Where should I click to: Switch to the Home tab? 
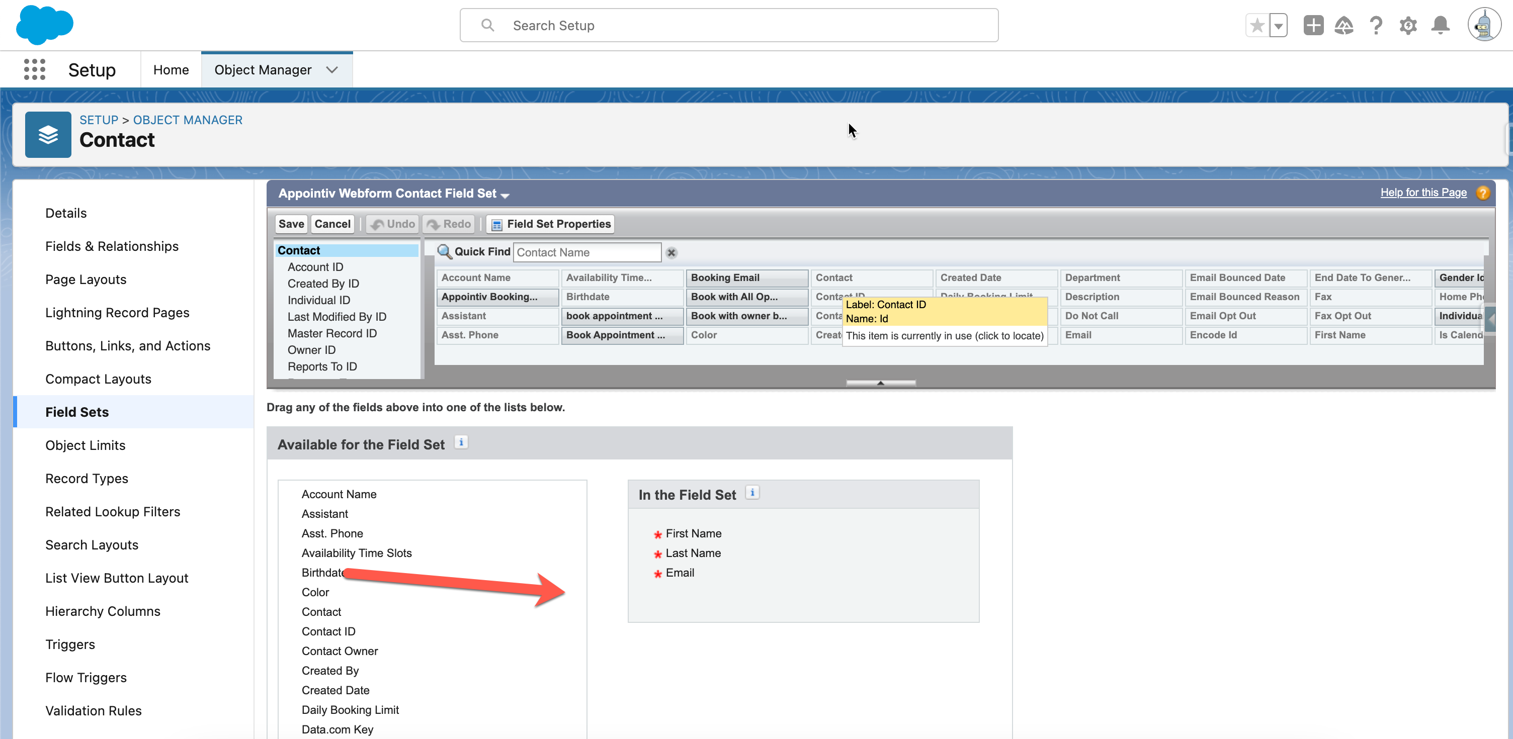click(x=171, y=70)
